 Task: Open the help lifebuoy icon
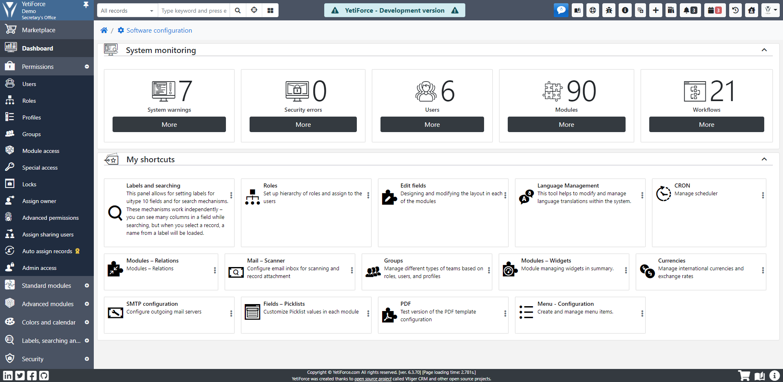(x=593, y=10)
